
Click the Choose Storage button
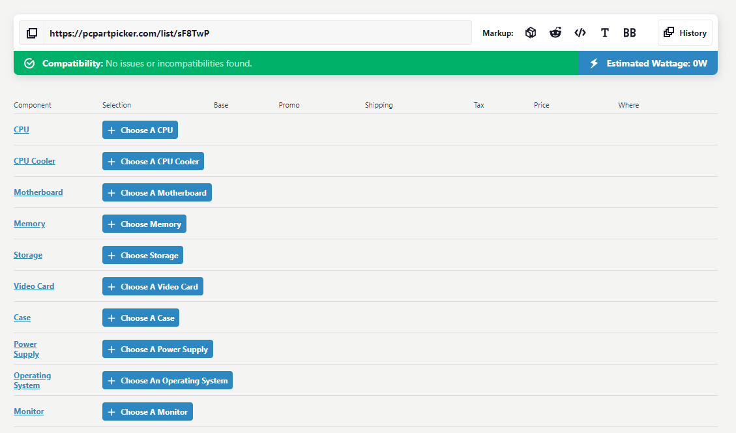click(x=143, y=256)
